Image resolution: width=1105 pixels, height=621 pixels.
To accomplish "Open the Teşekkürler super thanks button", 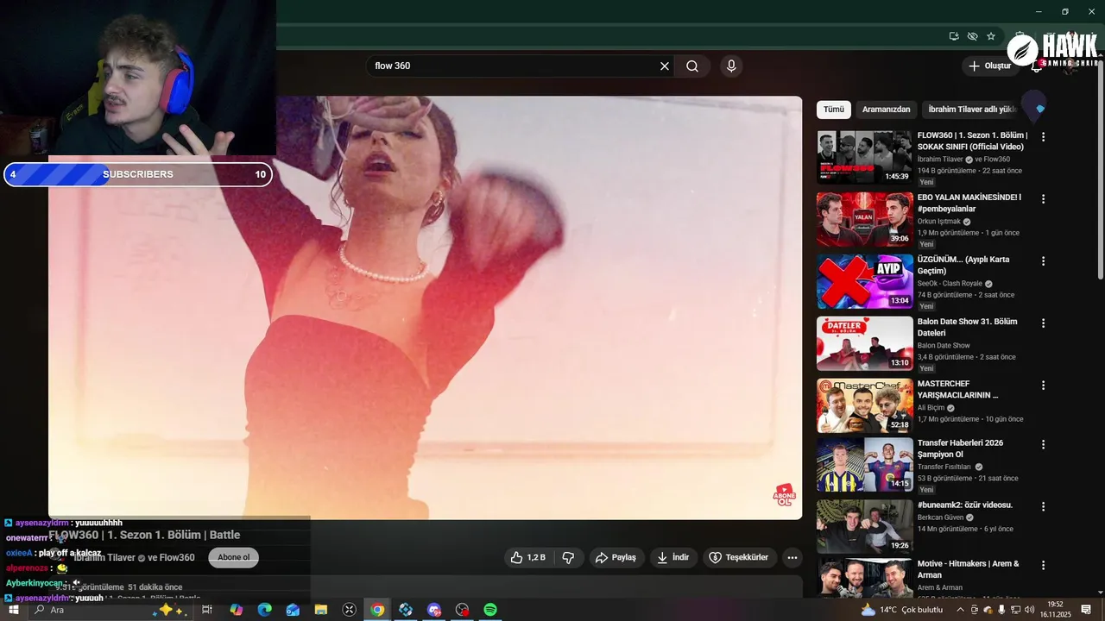I will [740, 558].
